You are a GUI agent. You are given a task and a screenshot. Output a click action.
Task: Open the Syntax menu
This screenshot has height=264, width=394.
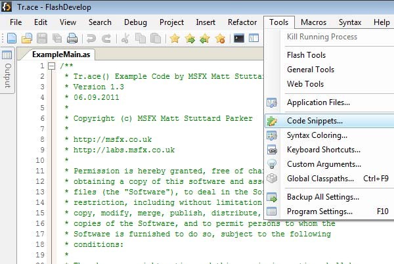coord(350,22)
